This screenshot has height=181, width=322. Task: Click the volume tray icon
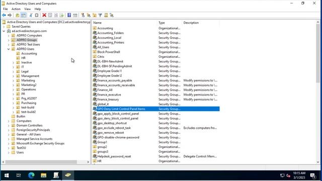tap(288, 175)
